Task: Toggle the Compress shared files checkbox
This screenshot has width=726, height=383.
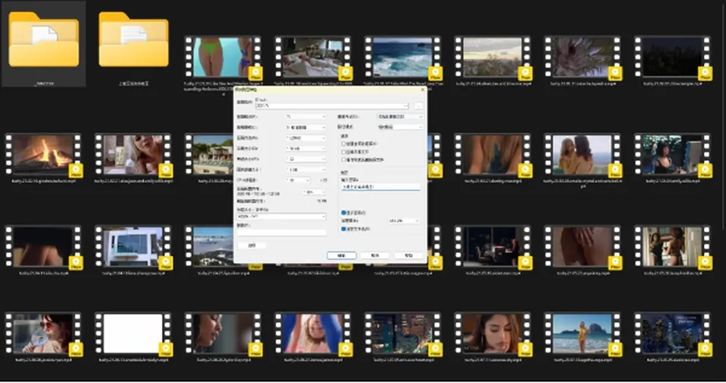Action: pyautogui.click(x=343, y=152)
